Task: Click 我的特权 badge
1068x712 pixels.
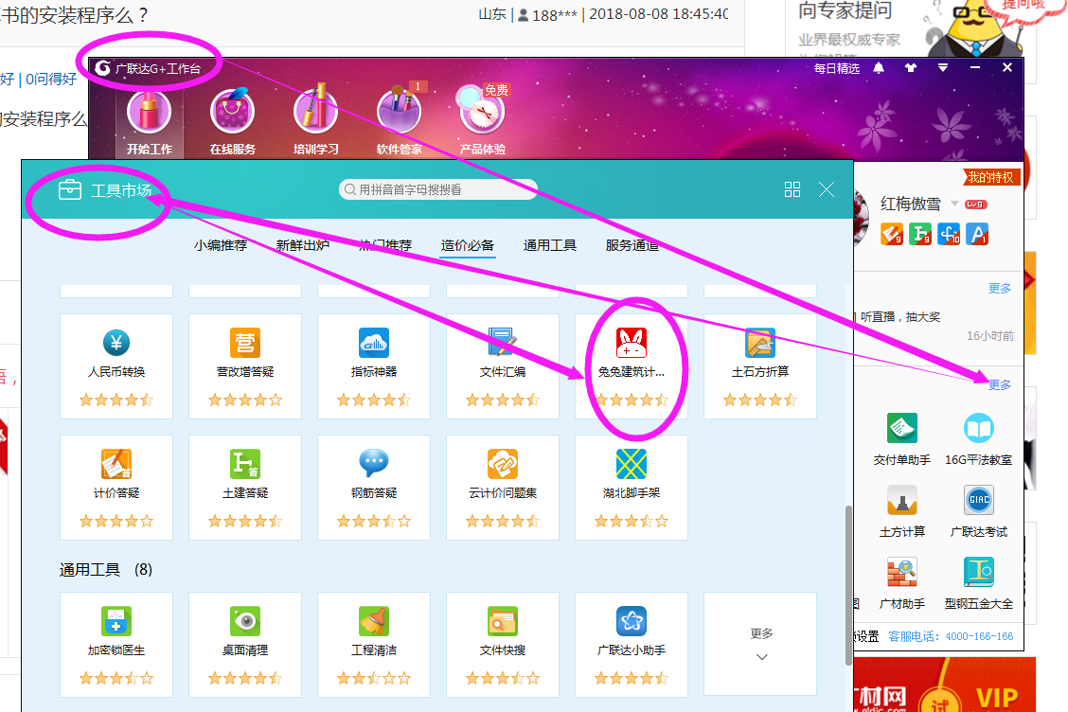Action: (x=991, y=177)
